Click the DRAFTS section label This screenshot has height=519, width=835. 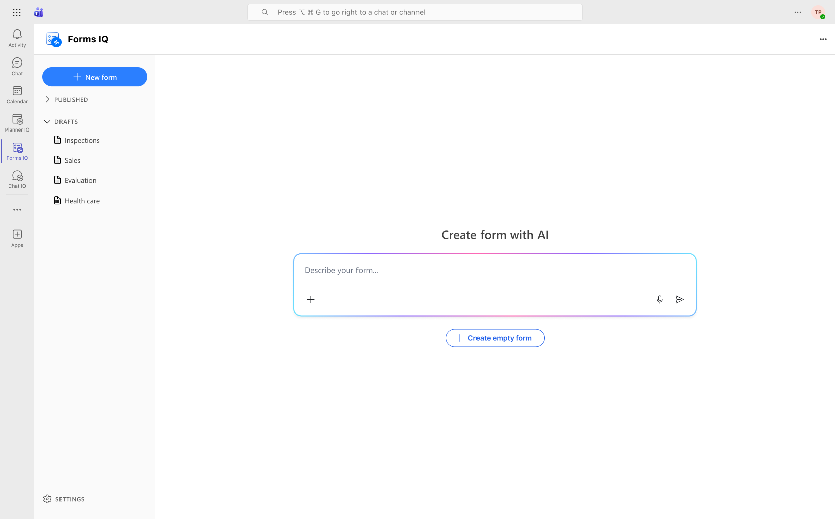pos(66,122)
